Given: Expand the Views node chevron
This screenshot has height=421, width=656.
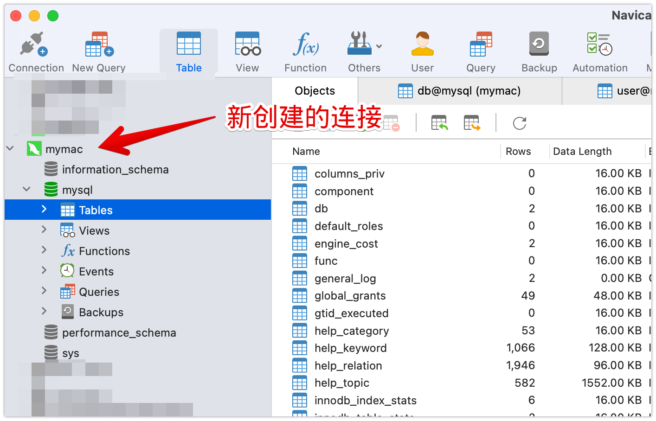Looking at the screenshot, I should [44, 230].
